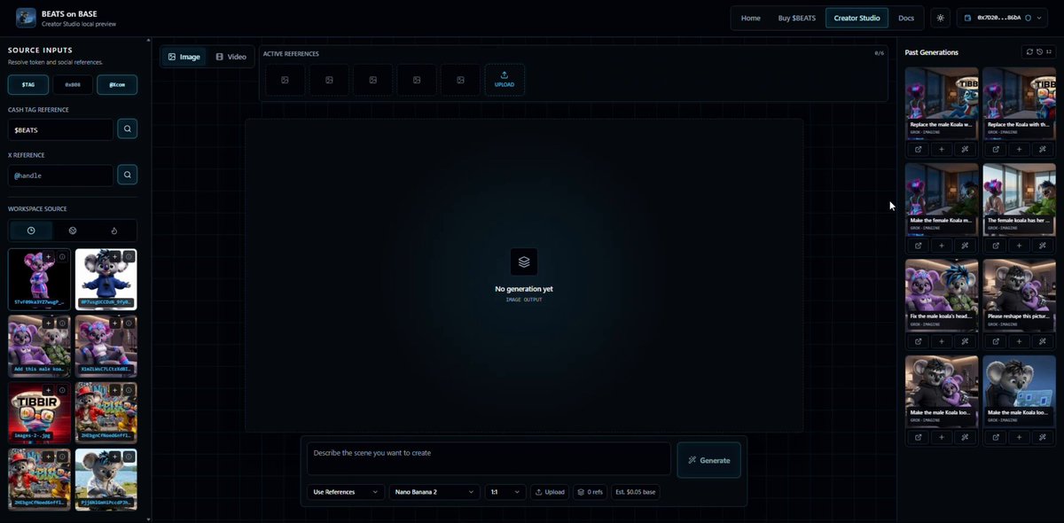
Task: Click the Est. $0.05 base cost label
Action: pyautogui.click(x=635, y=492)
